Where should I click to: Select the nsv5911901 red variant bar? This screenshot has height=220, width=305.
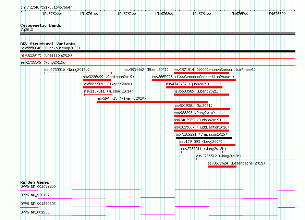coord(97,87)
